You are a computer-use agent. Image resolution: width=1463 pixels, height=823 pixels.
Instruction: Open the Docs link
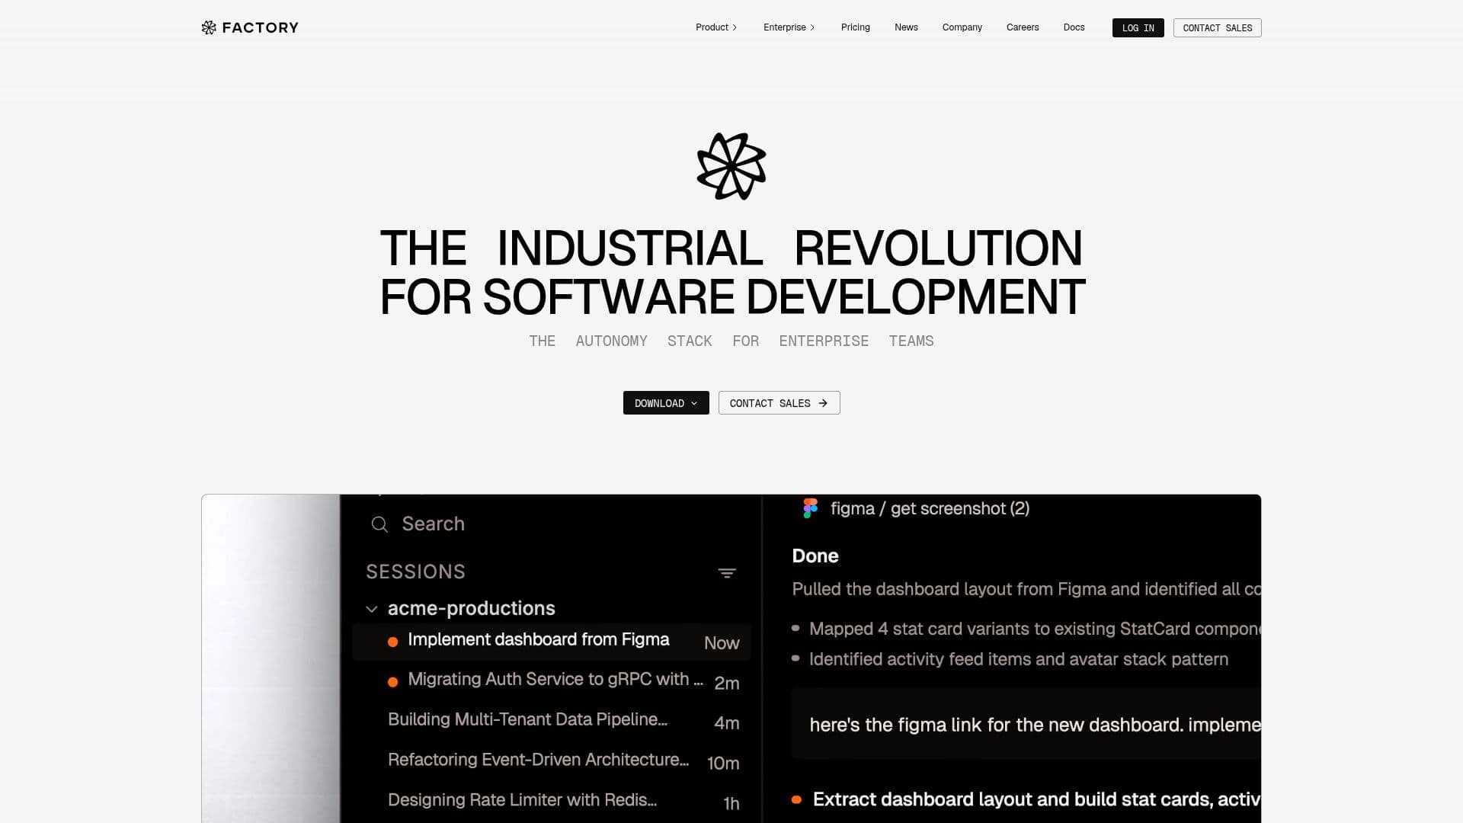pyautogui.click(x=1074, y=27)
